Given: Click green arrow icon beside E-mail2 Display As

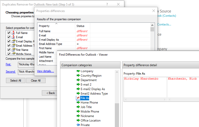Looking at the screenshot, I should [78, 89].
